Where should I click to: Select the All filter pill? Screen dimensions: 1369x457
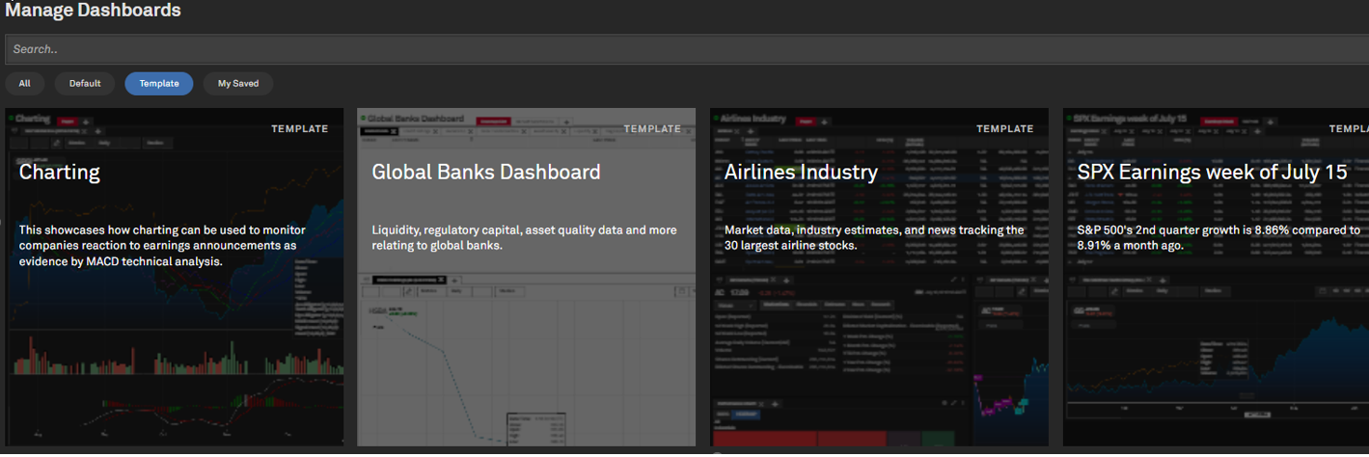[24, 84]
